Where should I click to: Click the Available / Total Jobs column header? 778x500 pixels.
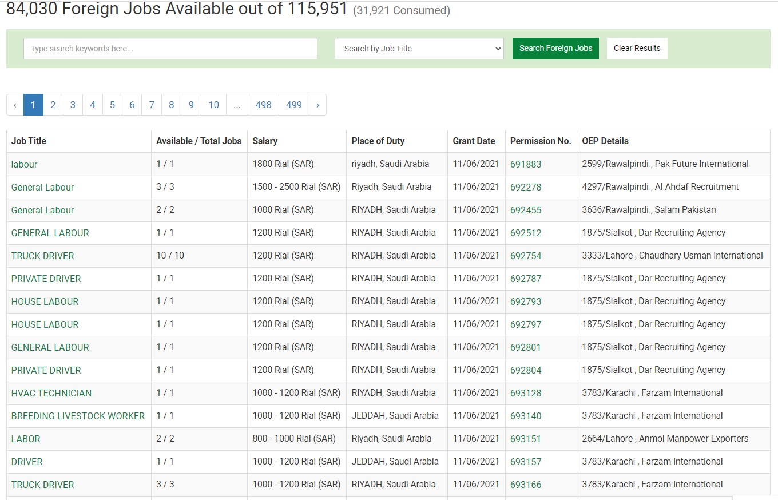pos(199,141)
